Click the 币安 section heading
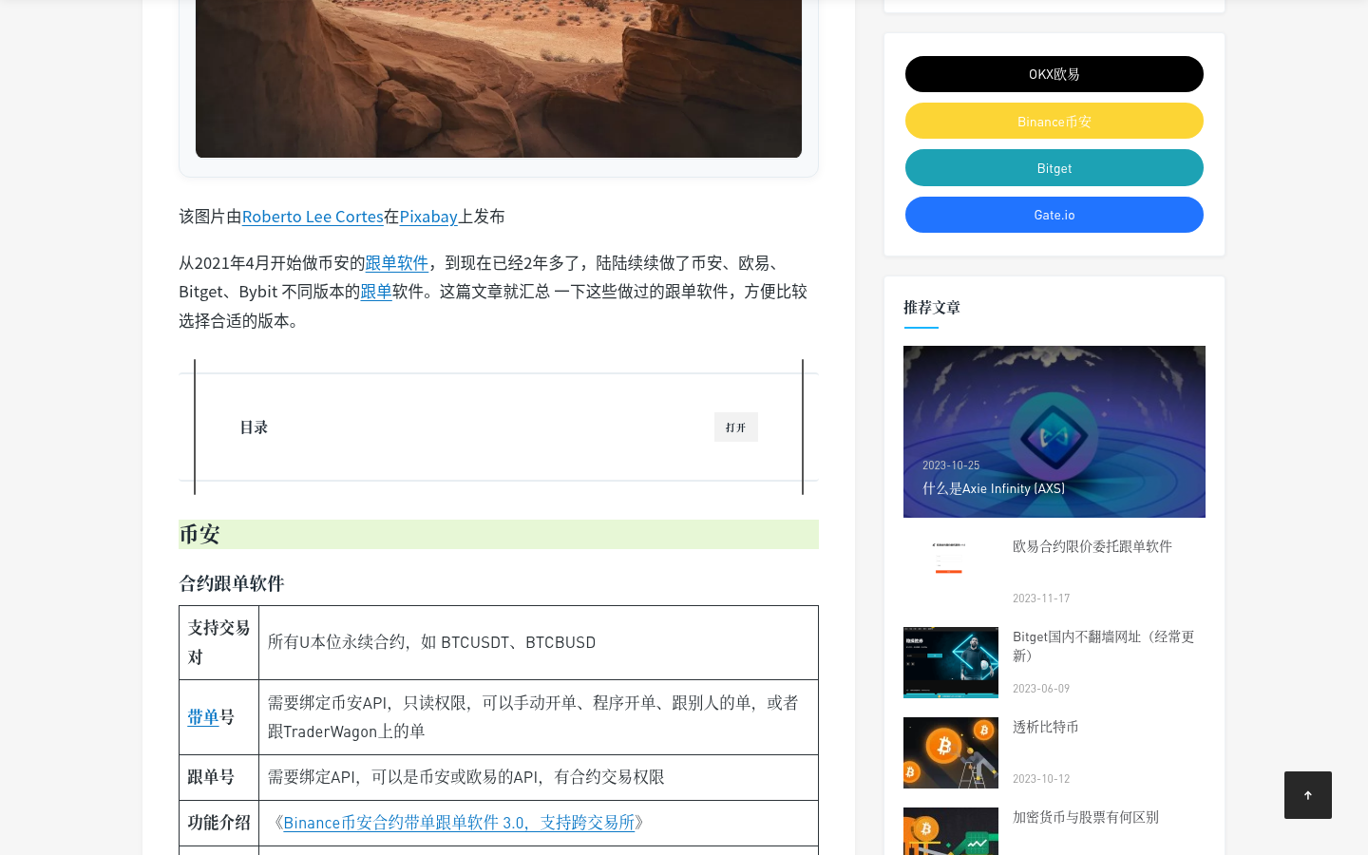 point(499,534)
